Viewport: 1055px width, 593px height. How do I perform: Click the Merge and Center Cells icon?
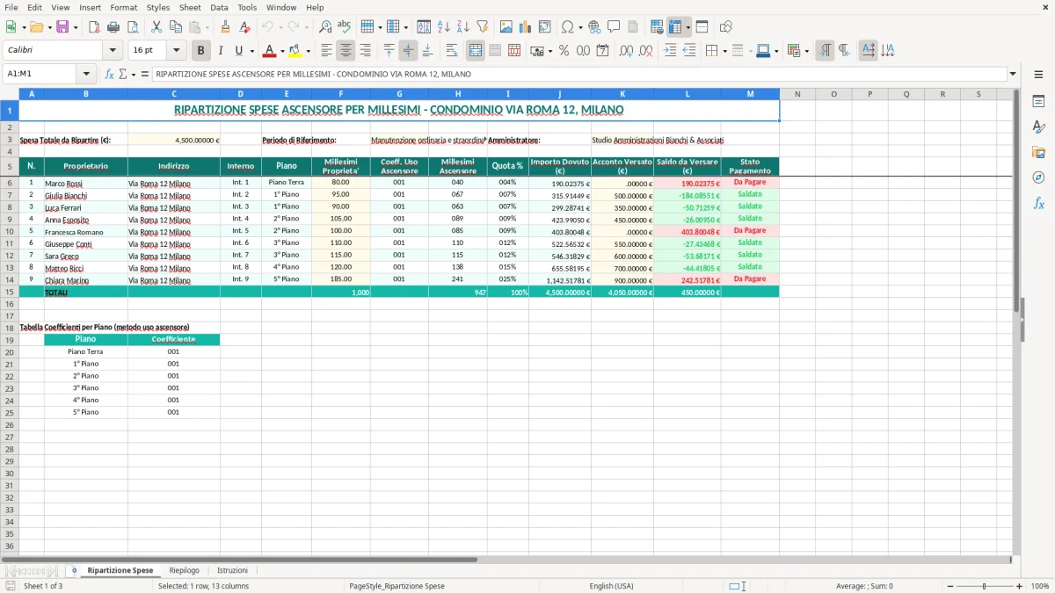[x=476, y=51]
